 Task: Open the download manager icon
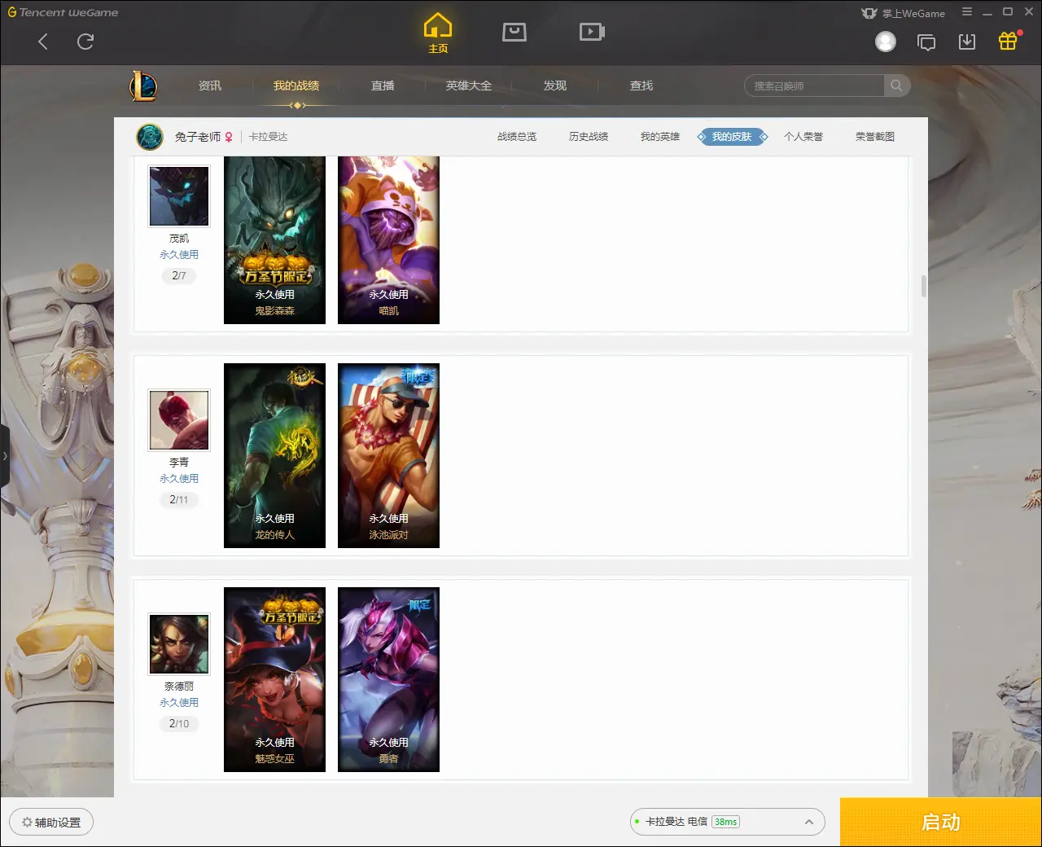[967, 42]
